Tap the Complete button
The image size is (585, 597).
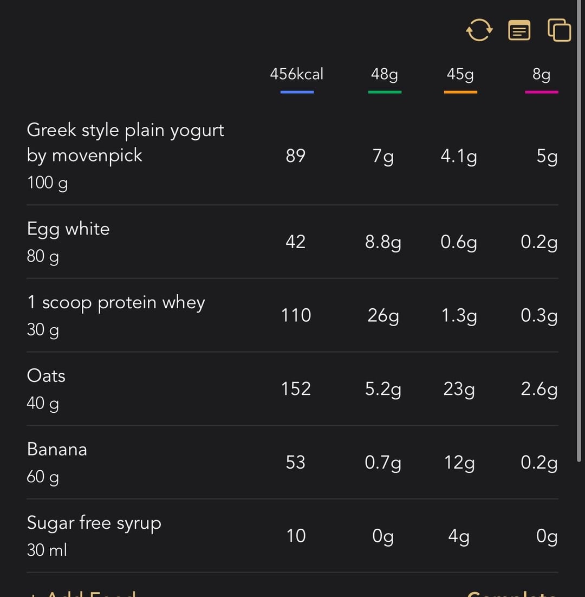512,593
